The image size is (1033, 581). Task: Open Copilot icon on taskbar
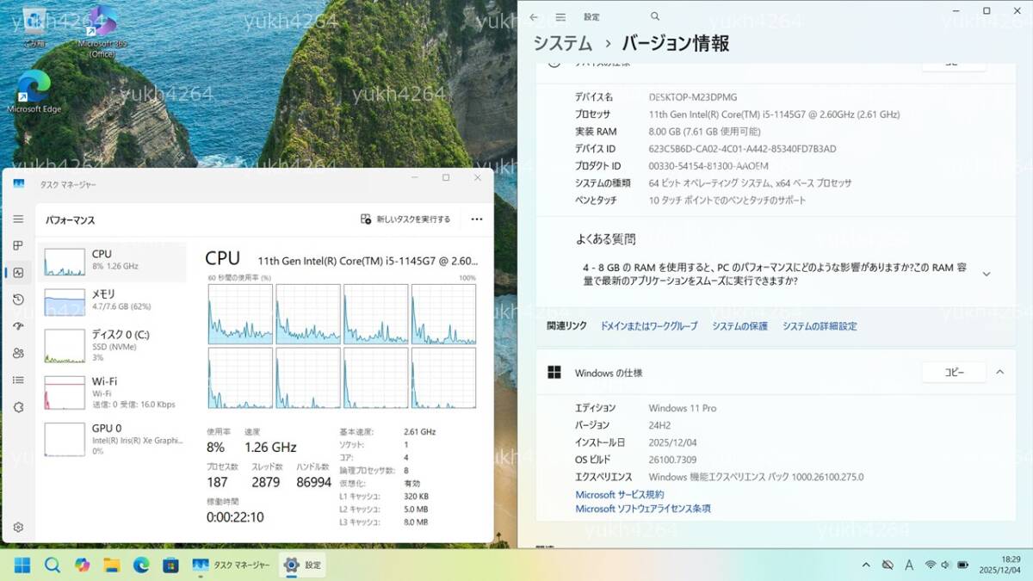coord(82,565)
